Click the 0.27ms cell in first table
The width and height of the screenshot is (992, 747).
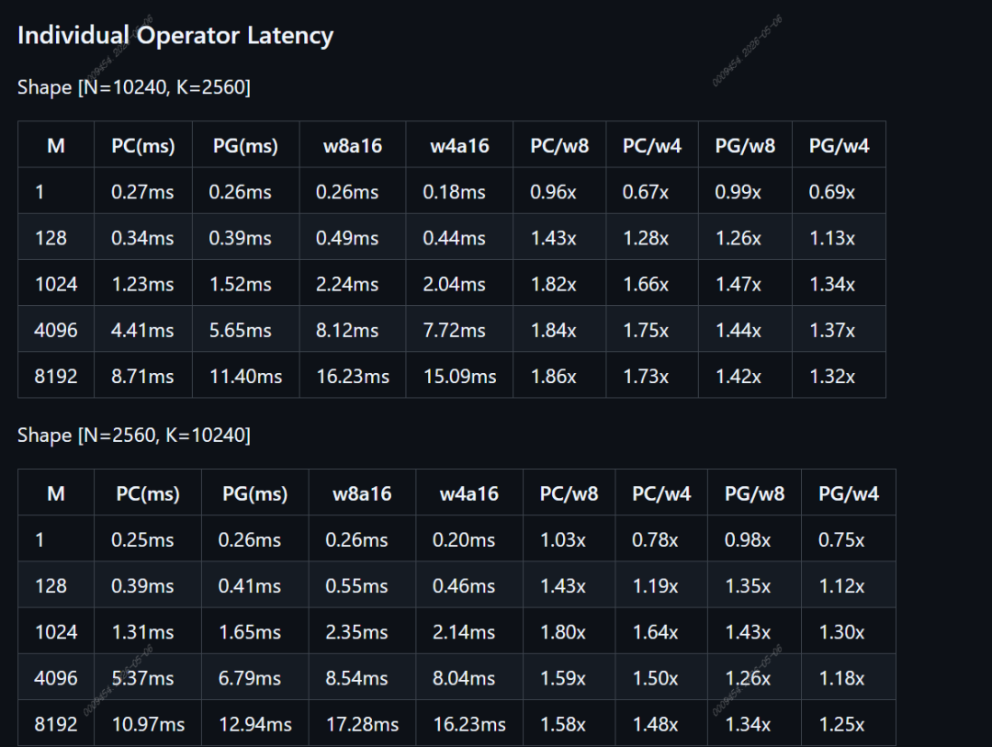pos(143,191)
